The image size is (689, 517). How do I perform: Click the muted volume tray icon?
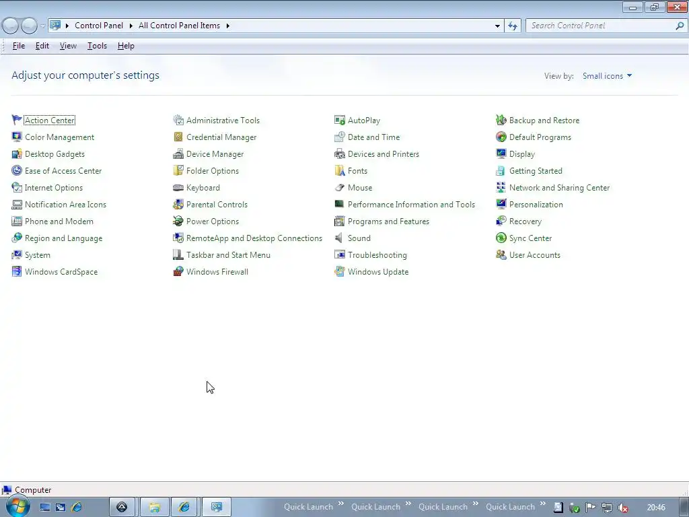622,508
